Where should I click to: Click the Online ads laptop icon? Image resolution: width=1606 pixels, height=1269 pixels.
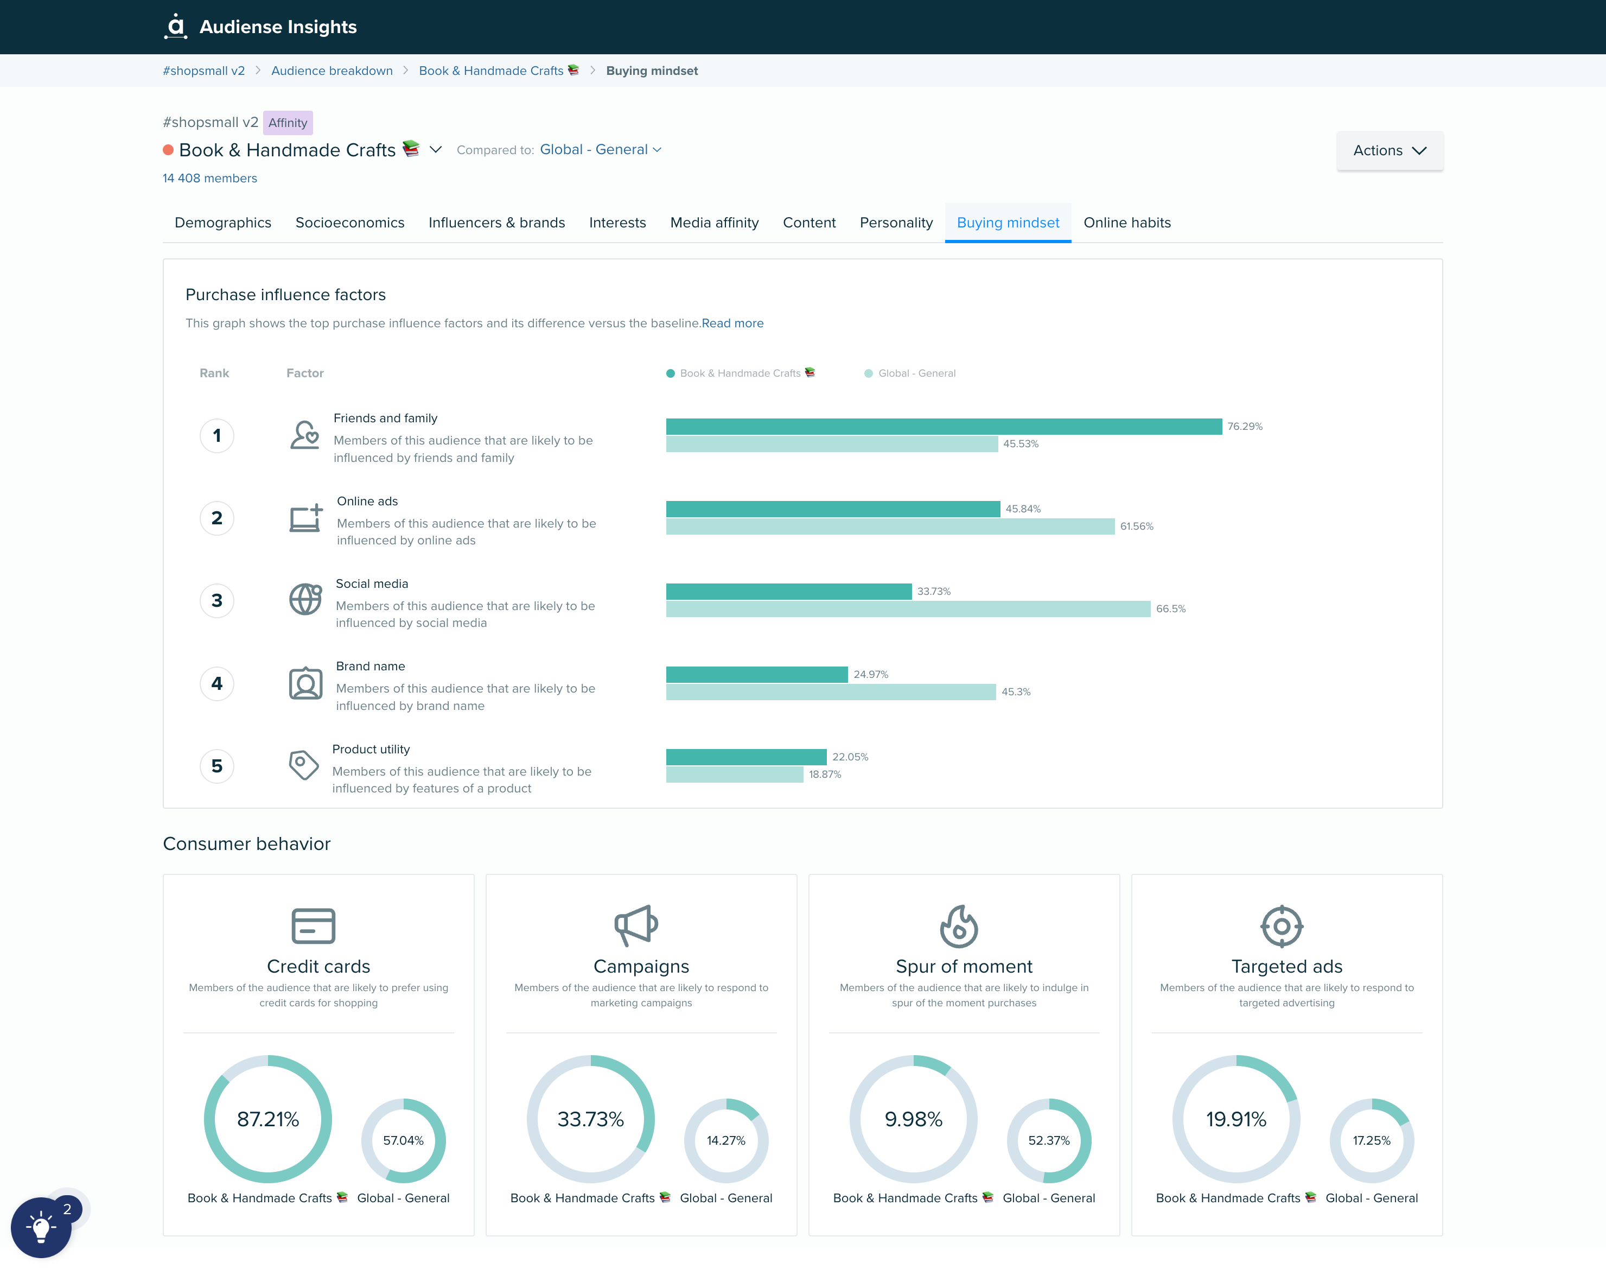coord(305,518)
